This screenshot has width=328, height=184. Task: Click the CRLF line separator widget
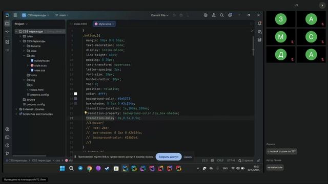tap(220, 160)
